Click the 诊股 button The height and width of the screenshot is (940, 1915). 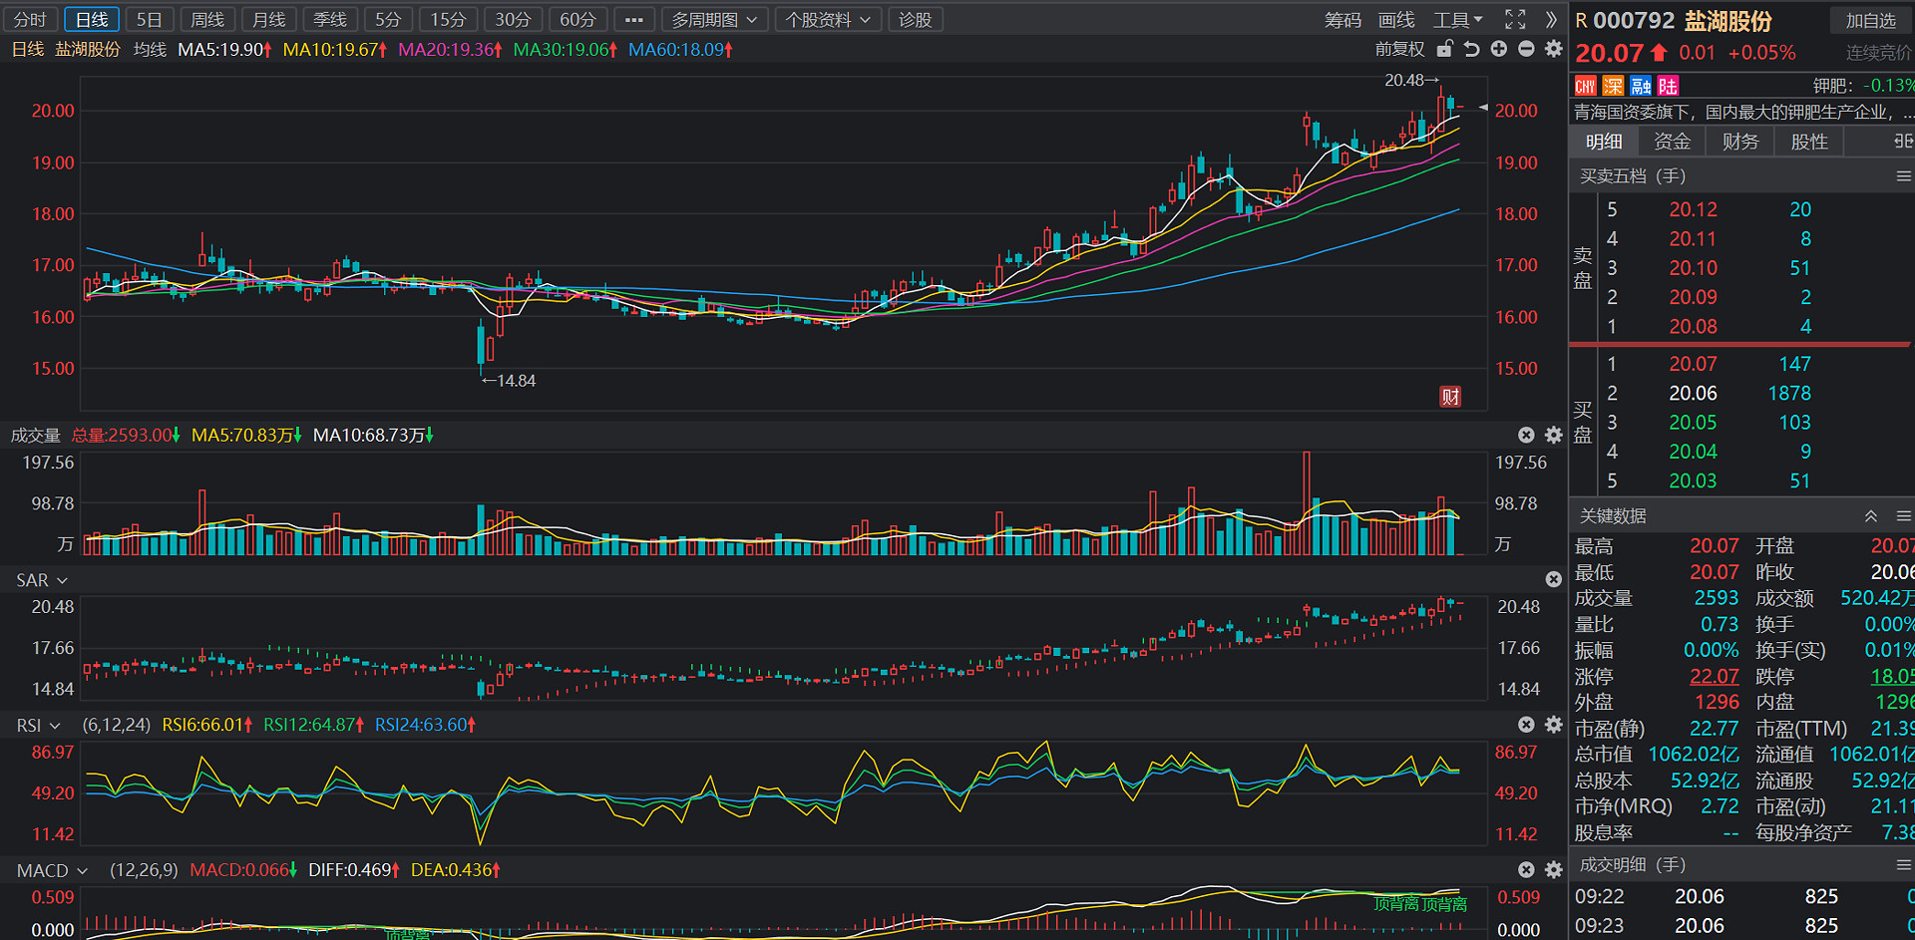(x=915, y=19)
